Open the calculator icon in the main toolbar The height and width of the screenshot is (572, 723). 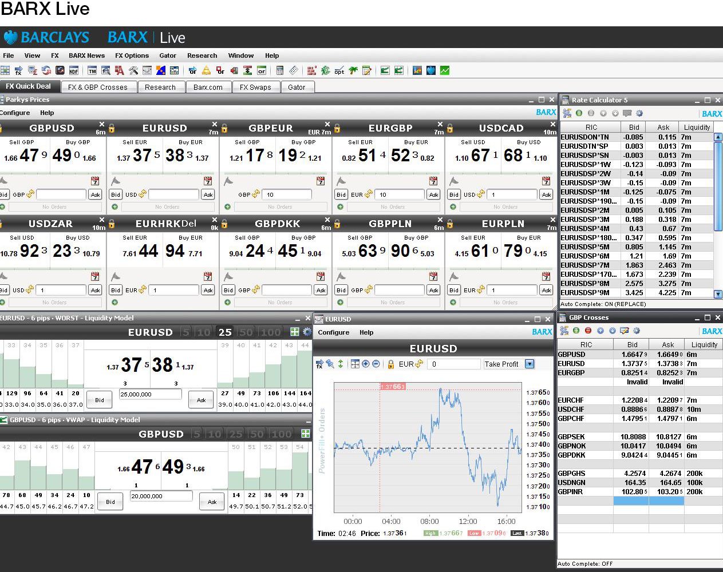tap(280, 70)
